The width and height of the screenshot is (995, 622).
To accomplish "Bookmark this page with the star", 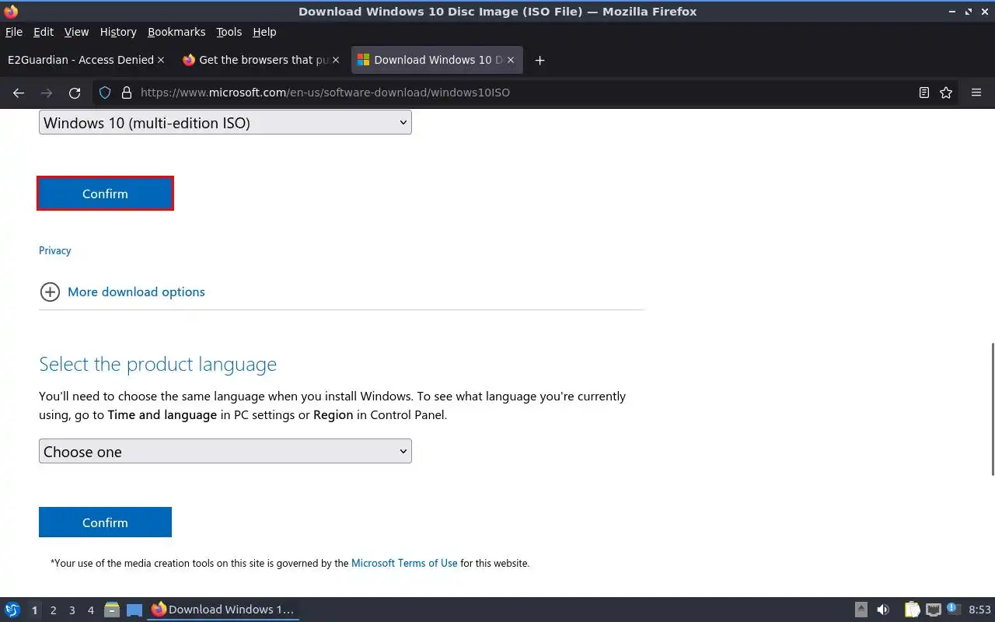I will pyautogui.click(x=946, y=93).
